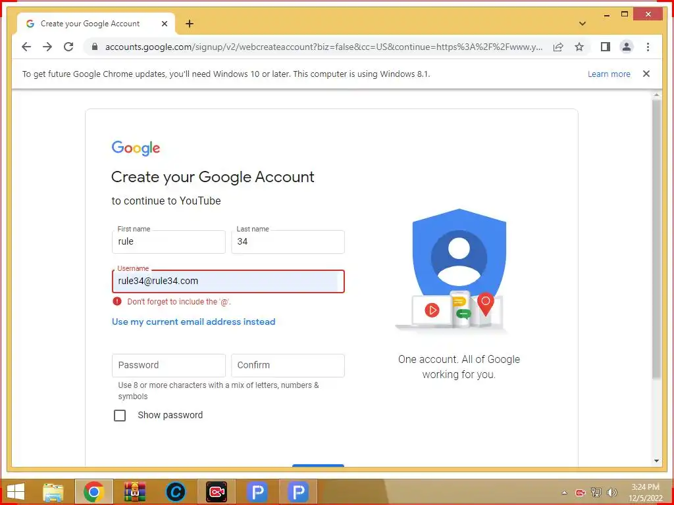Screen dimensions: 674x505
Task: Click the Chrome taskbar icon
Action: (x=93, y=492)
